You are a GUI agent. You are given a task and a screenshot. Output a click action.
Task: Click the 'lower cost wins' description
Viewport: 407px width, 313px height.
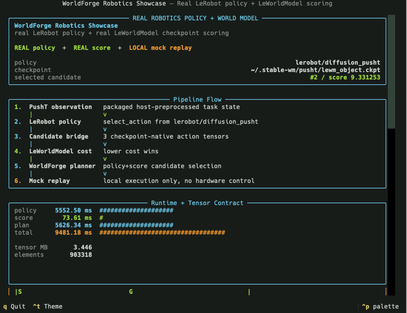[x=130, y=151]
